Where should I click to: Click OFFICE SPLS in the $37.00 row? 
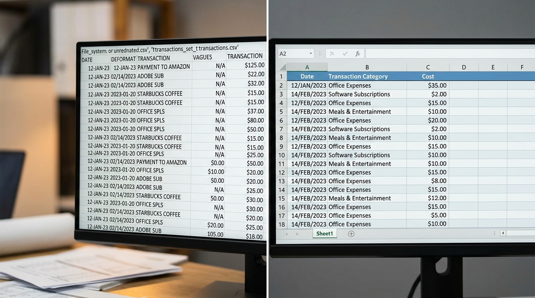tap(150, 111)
